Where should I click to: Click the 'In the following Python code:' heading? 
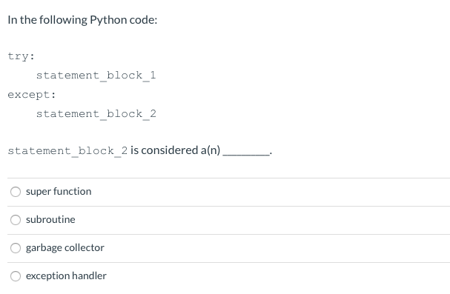coord(82,20)
